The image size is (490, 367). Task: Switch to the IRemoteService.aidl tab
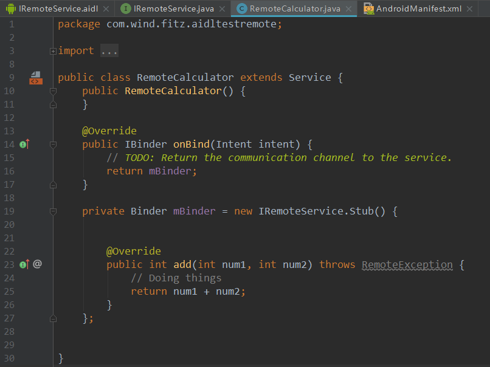click(58, 9)
